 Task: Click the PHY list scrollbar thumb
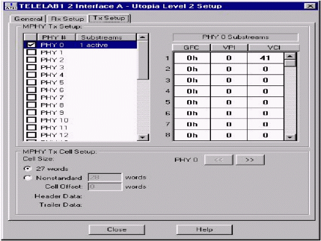coord(142,60)
